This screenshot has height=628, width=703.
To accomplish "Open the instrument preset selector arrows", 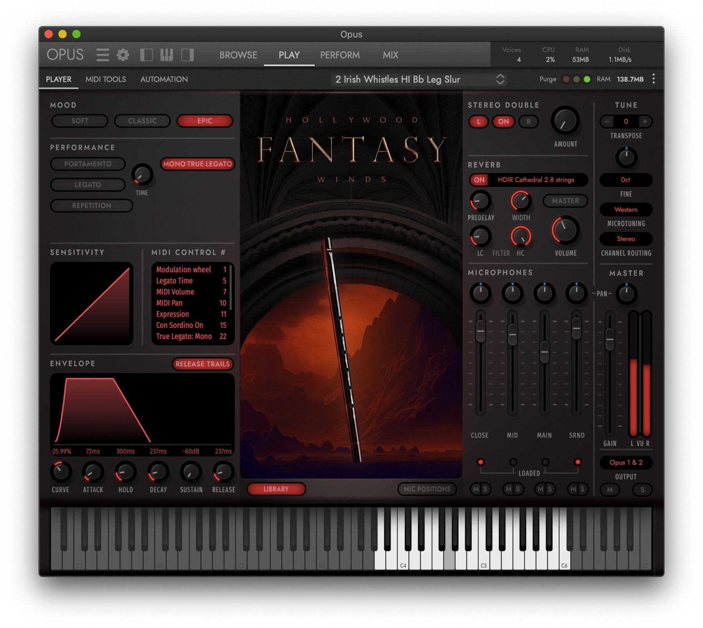I will [x=500, y=79].
